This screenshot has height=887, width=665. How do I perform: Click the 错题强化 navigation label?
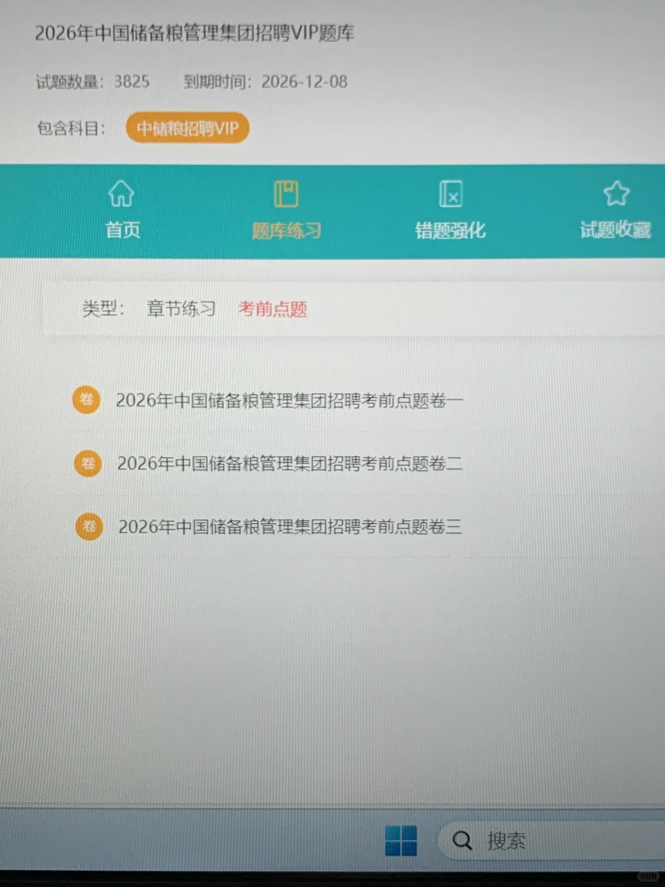point(450,230)
